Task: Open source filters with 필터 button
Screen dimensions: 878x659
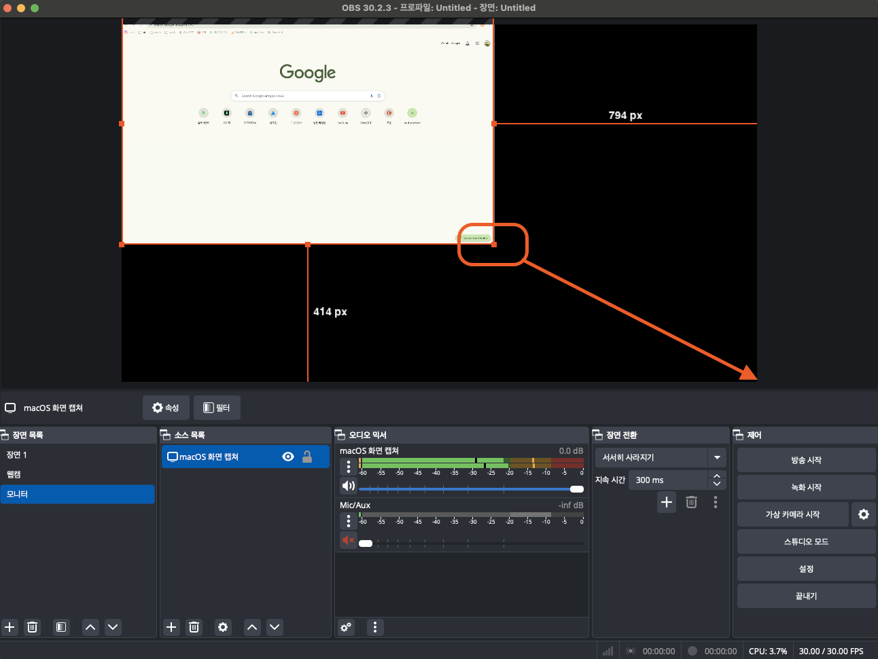Action: tap(217, 408)
